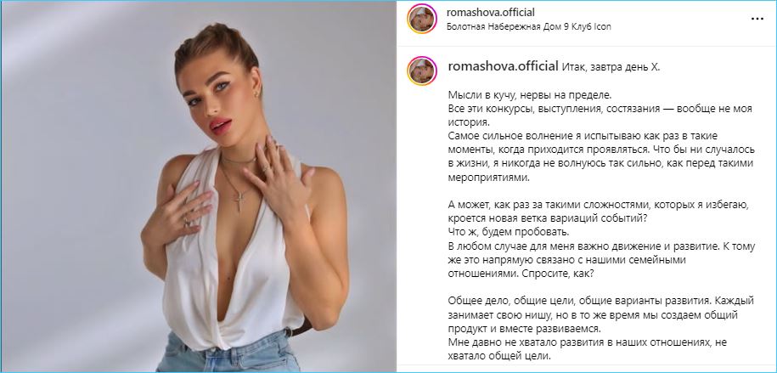Screen dimensions: 777x373
Task: Click the bold romashova.official username in the caption
Action: [x=503, y=66]
